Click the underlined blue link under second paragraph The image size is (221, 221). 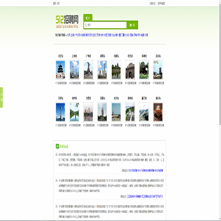click(145, 196)
